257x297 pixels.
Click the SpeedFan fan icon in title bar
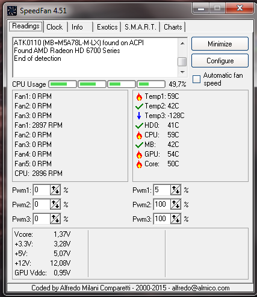coord(11,11)
